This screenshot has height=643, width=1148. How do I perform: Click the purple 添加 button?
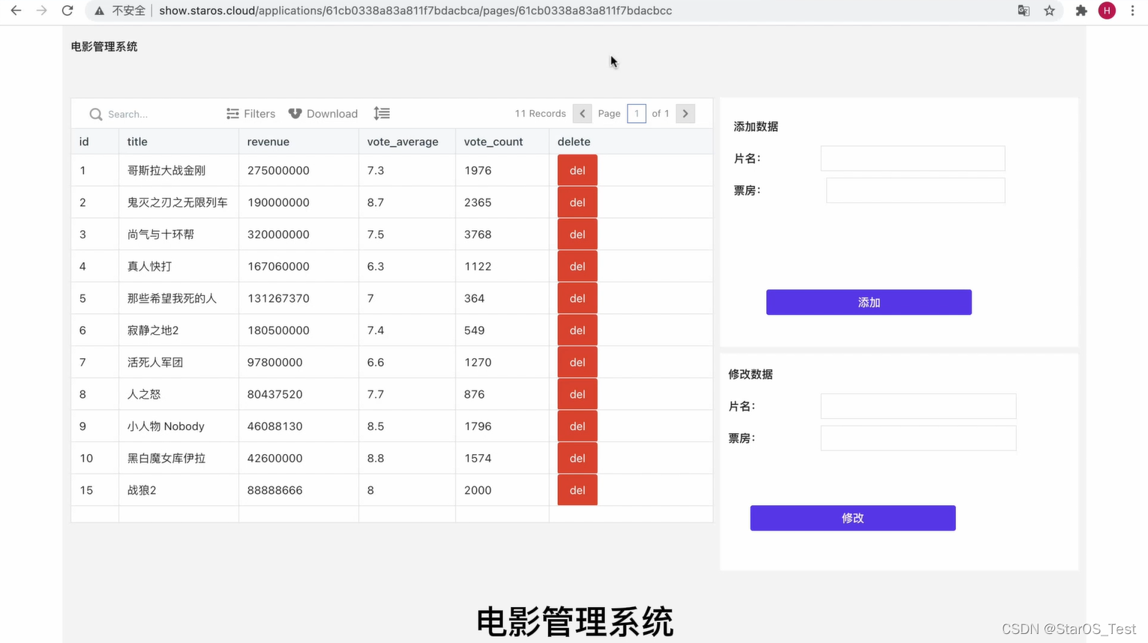point(869,302)
